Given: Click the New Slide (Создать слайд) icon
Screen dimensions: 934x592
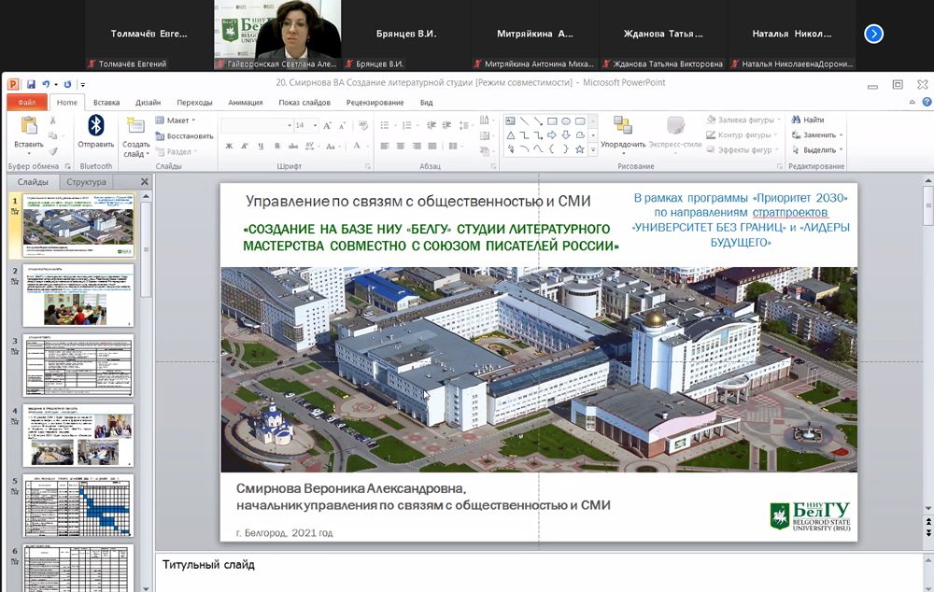Looking at the screenshot, I should pos(135,126).
